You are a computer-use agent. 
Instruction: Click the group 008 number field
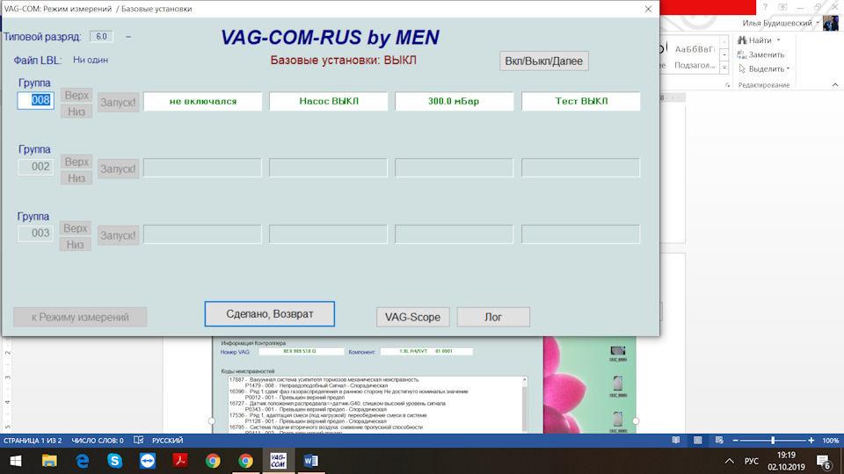(35, 100)
